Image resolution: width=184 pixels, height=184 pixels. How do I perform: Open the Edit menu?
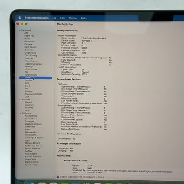pos(62,18)
